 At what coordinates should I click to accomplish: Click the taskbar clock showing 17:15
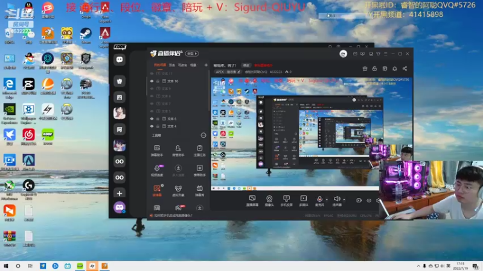point(462,266)
